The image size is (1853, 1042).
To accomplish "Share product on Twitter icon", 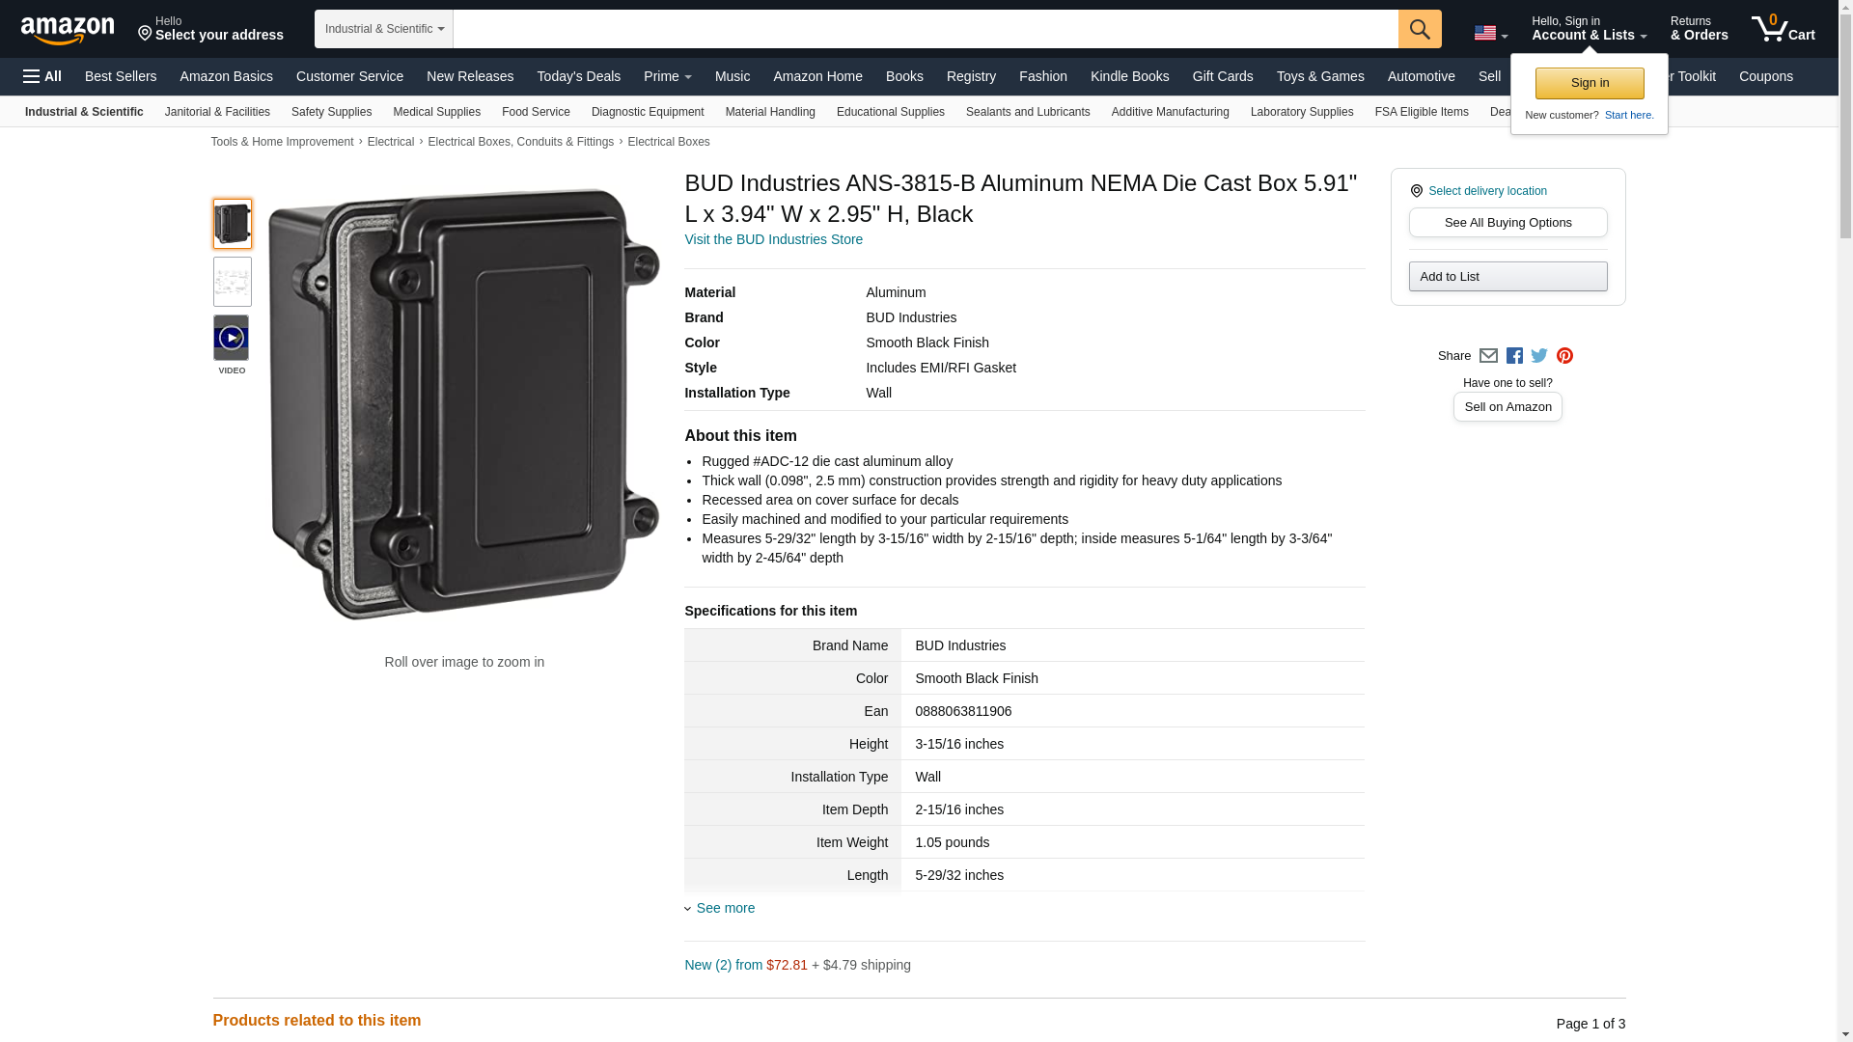I will pyautogui.click(x=1539, y=356).
